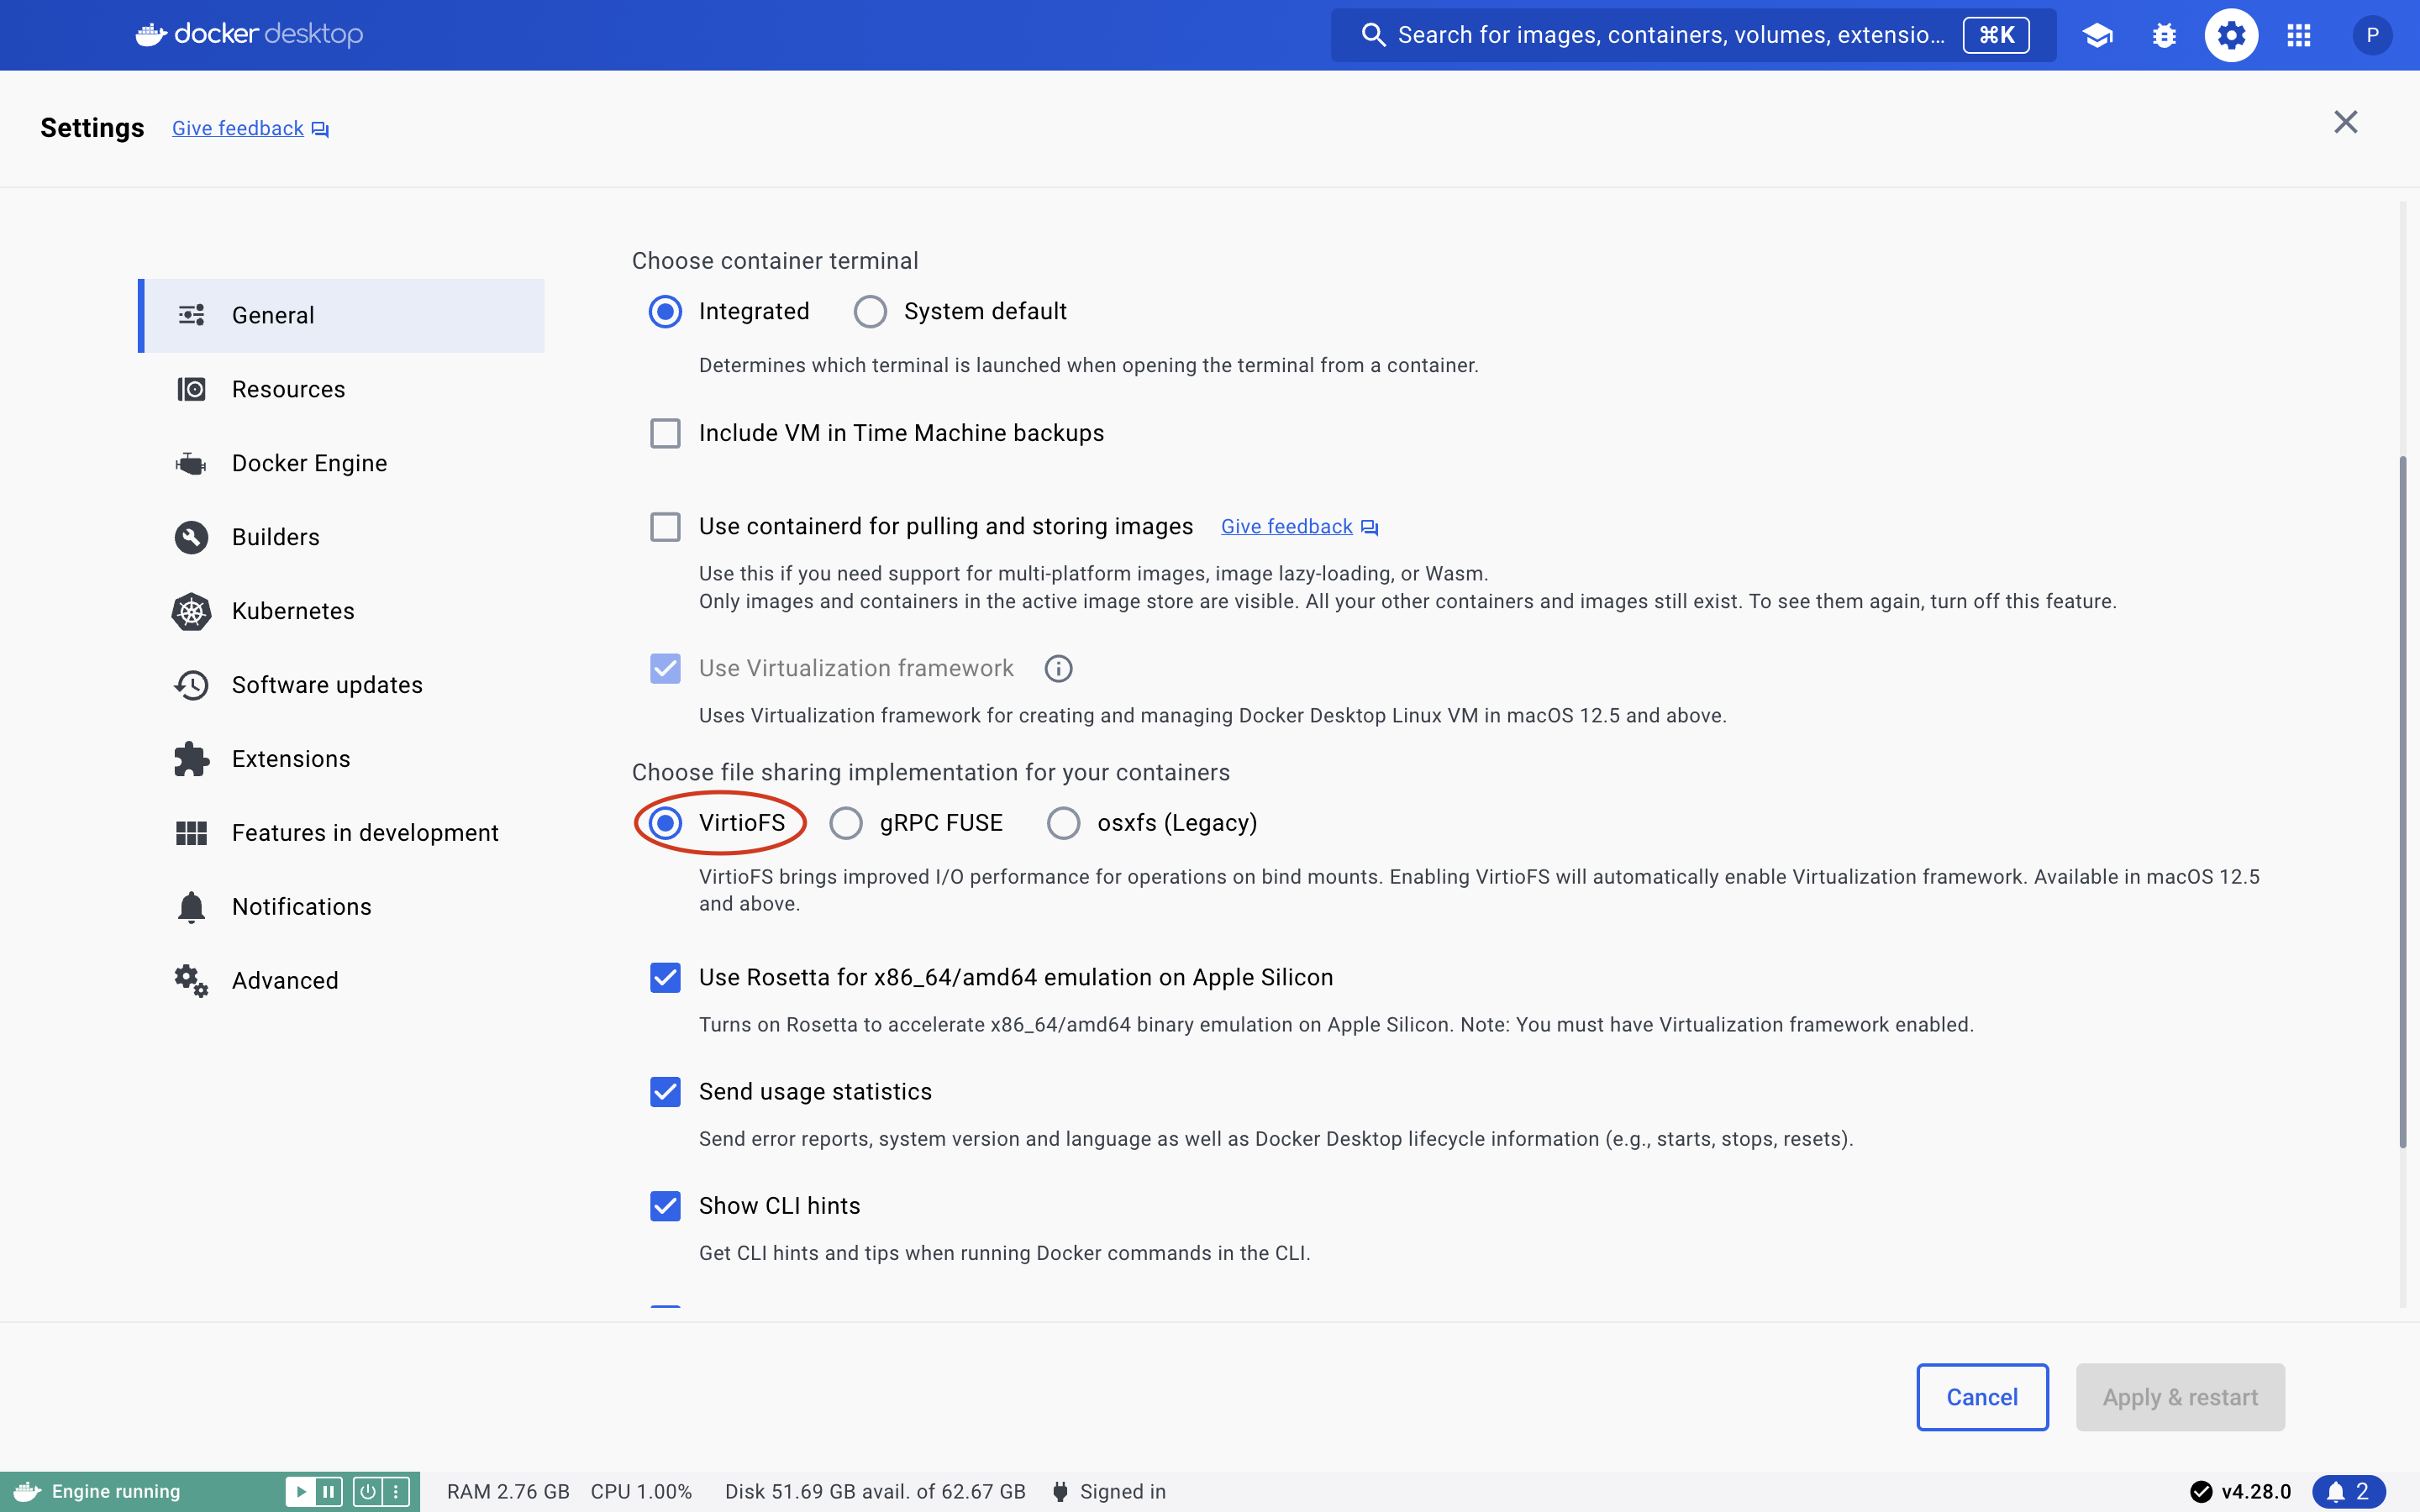Click the engine play button in status bar
Image resolution: width=2420 pixels, height=1512 pixels.
click(300, 1491)
